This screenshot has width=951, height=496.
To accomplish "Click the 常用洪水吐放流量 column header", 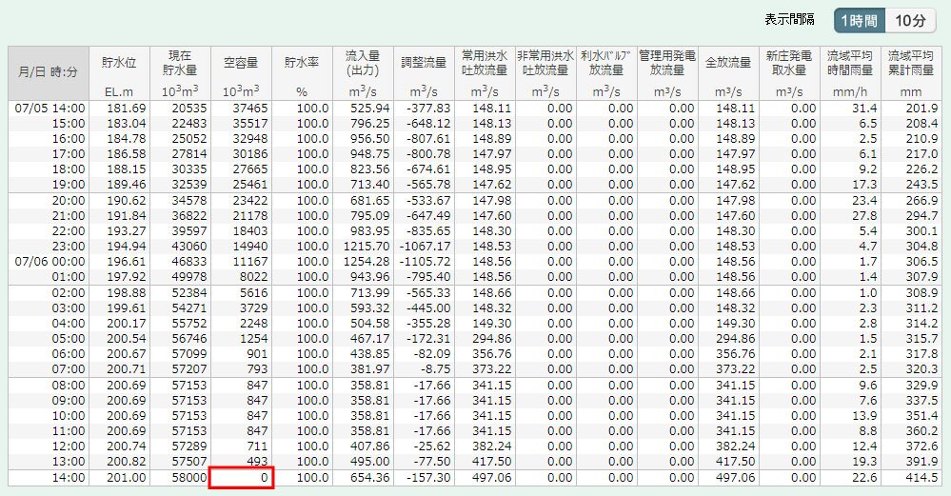I will tap(485, 72).
